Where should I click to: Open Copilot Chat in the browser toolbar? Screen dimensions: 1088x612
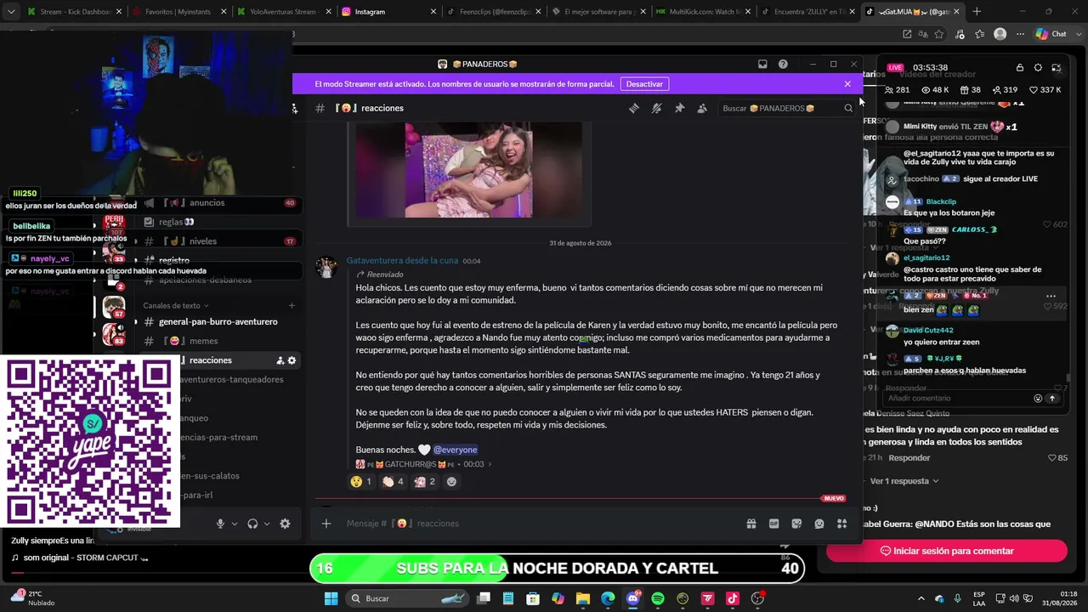(x=1051, y=34)
